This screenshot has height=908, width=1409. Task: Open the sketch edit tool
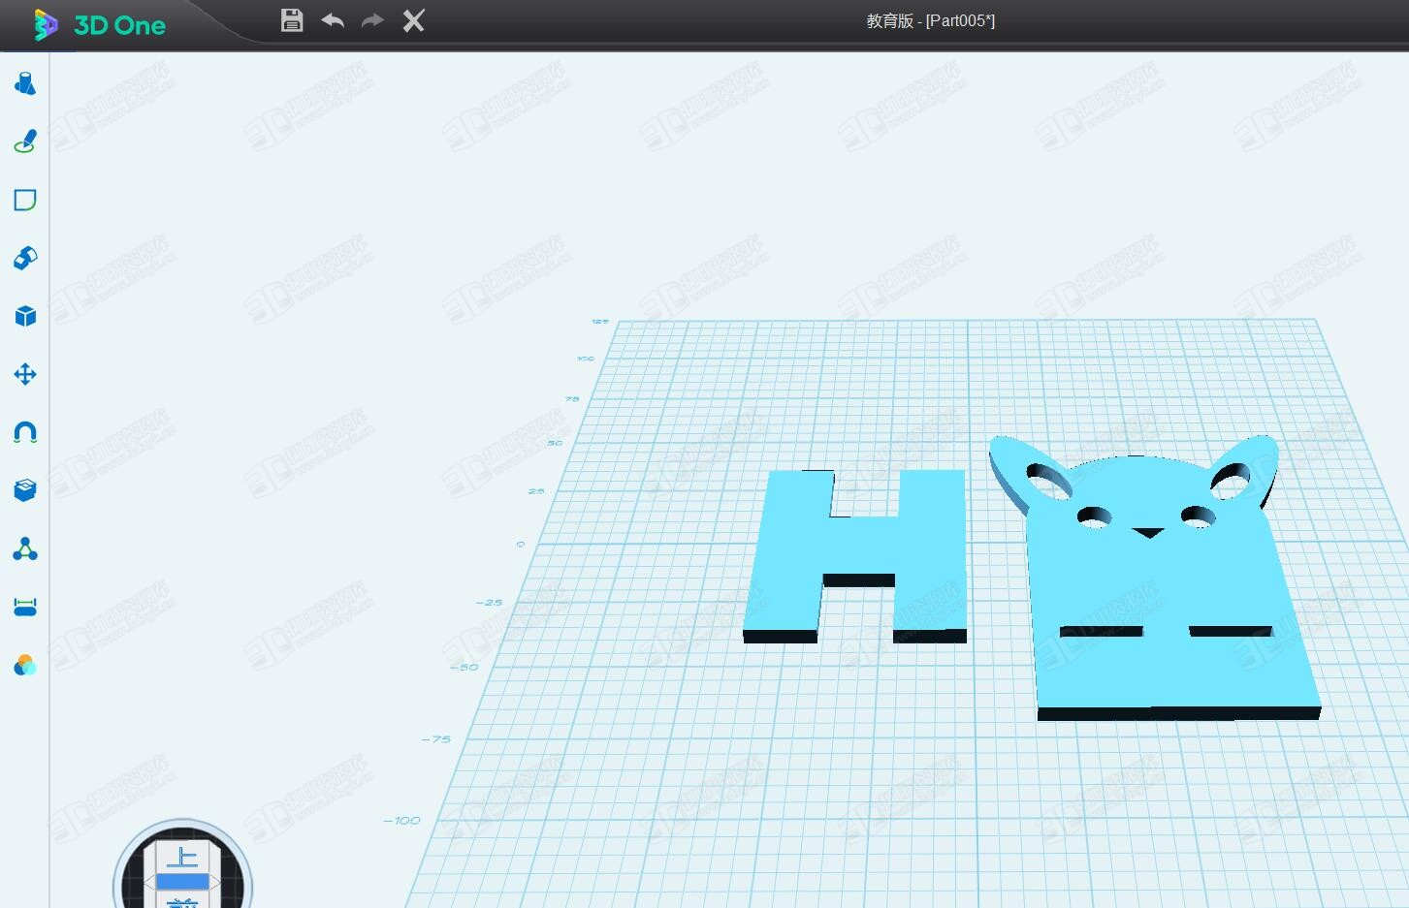click(25, 200)
